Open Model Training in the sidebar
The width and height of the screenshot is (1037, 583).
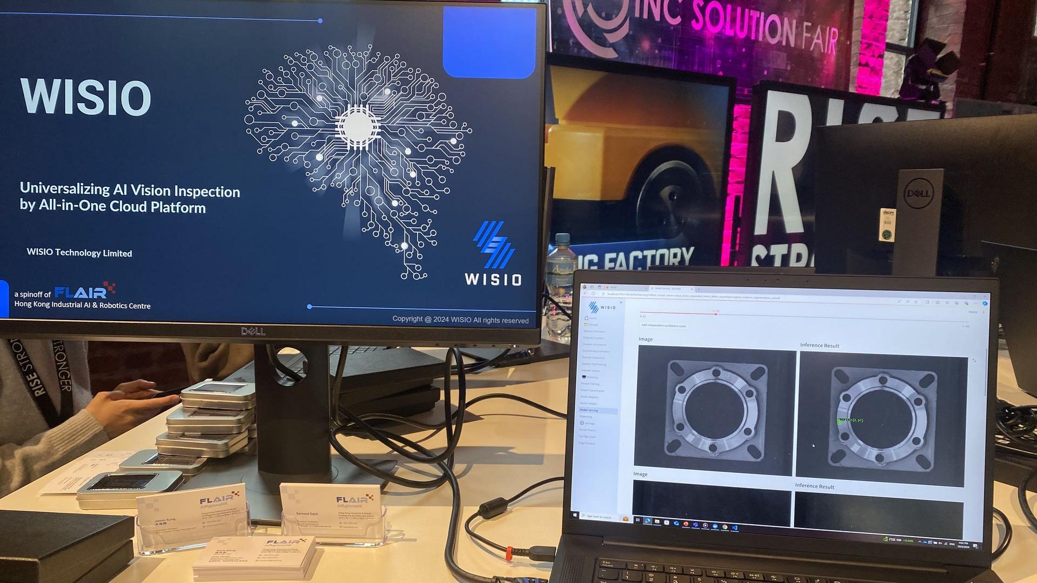coord(590,384)
